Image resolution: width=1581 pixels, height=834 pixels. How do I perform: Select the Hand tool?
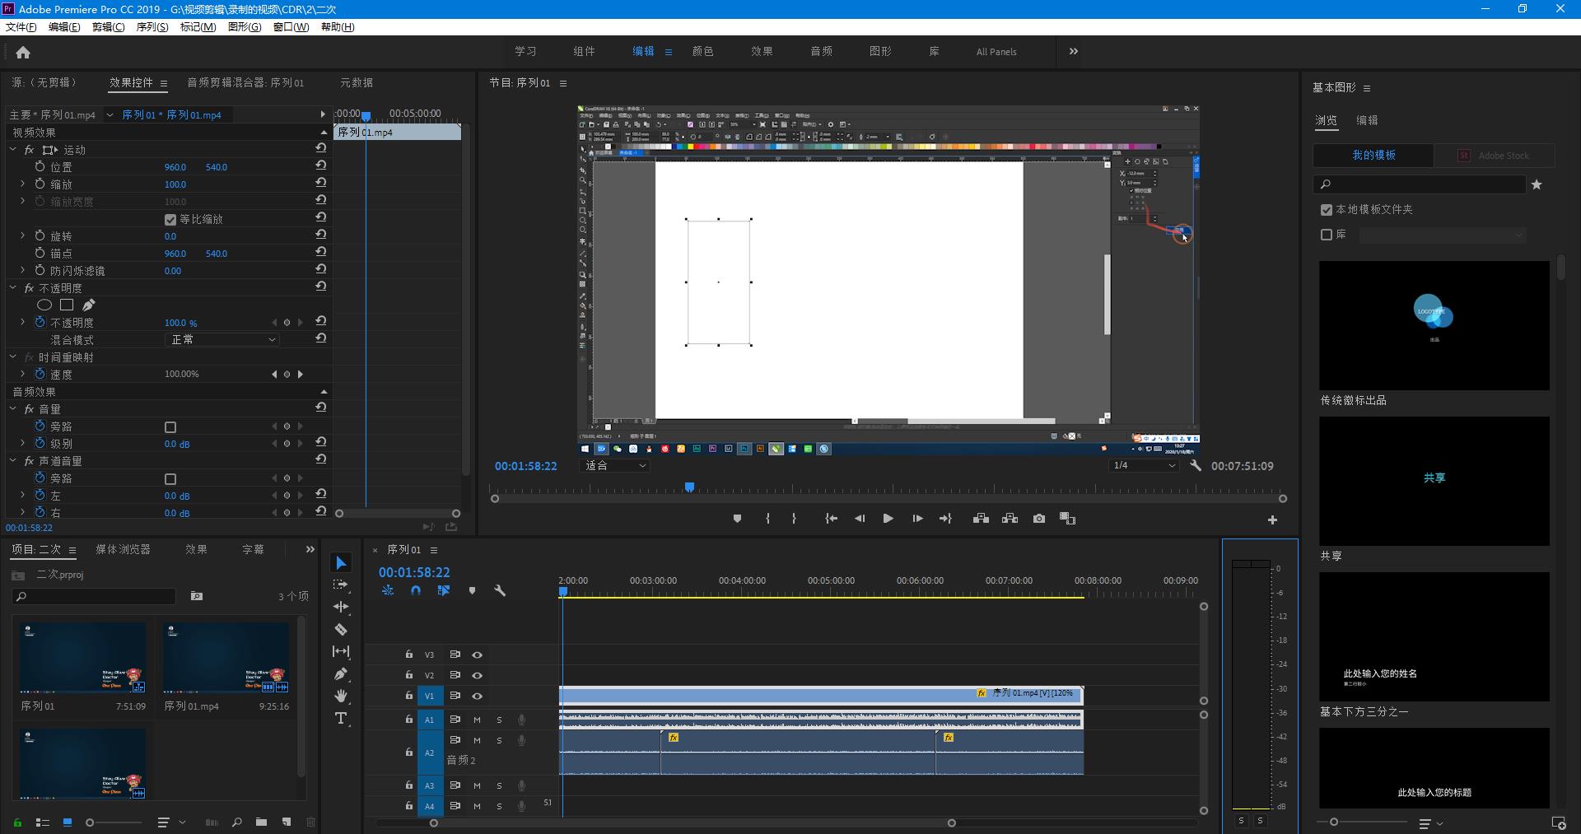(341, 696)
